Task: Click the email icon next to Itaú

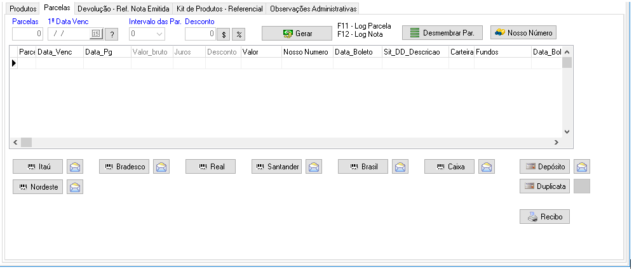Action: (76, 167)
